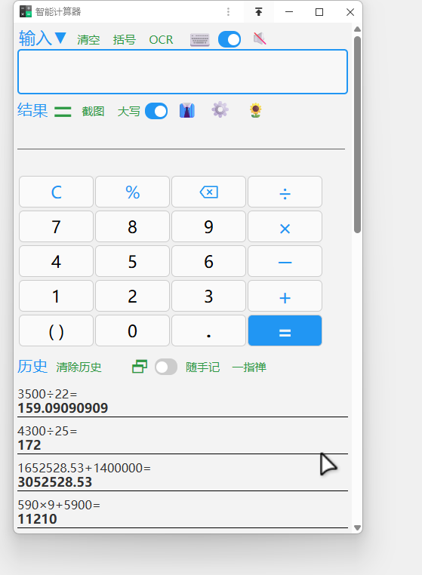Viewport: 422px width, 575px height.
Task: Open the settings gear icon
Action: pyautogui.click(x=220, y=110)
